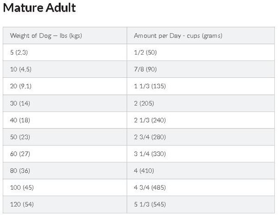Select the 4 (410) amount cell

pos(145,171)
